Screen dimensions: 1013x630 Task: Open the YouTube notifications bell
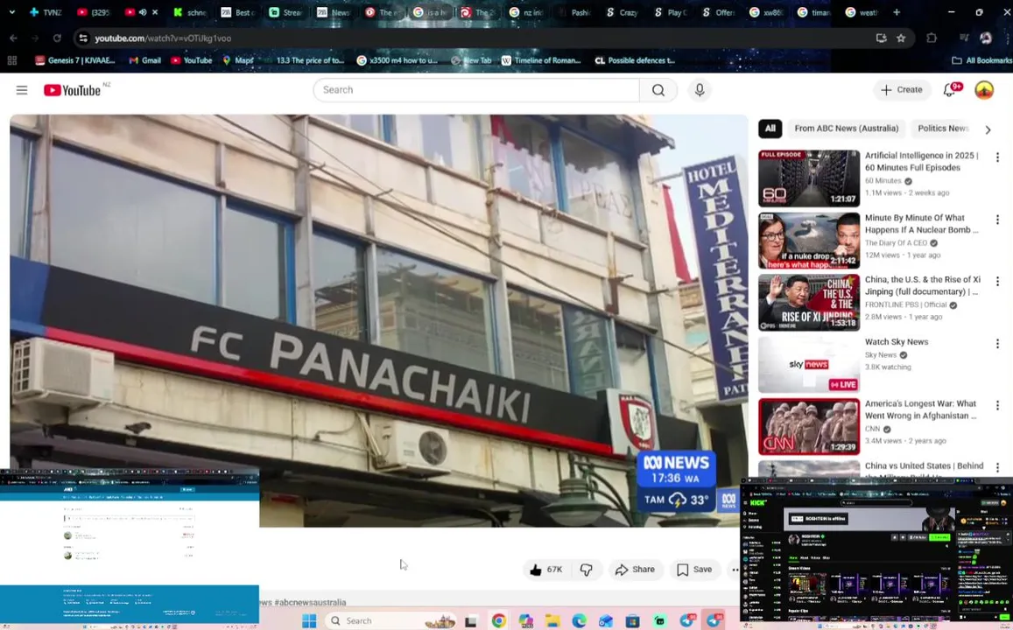click(949, 90)
